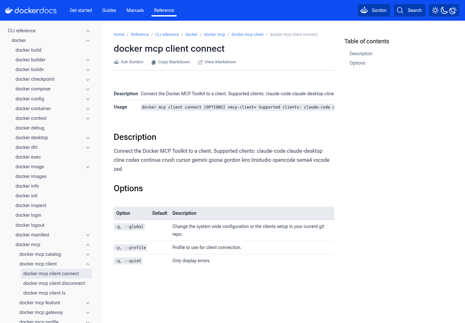Collapse the CLI reference section chevron
Screen dimensions: 465x323
coord(88,31)
